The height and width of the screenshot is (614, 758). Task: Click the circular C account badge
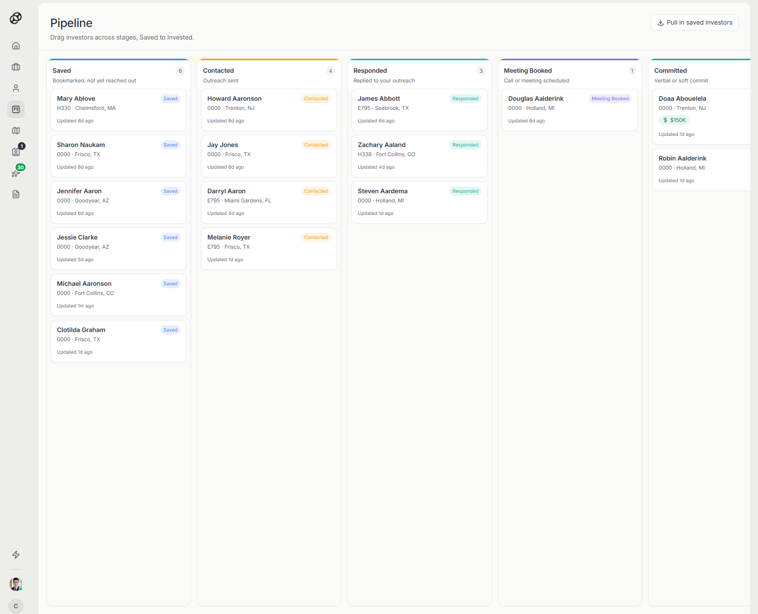16,606
